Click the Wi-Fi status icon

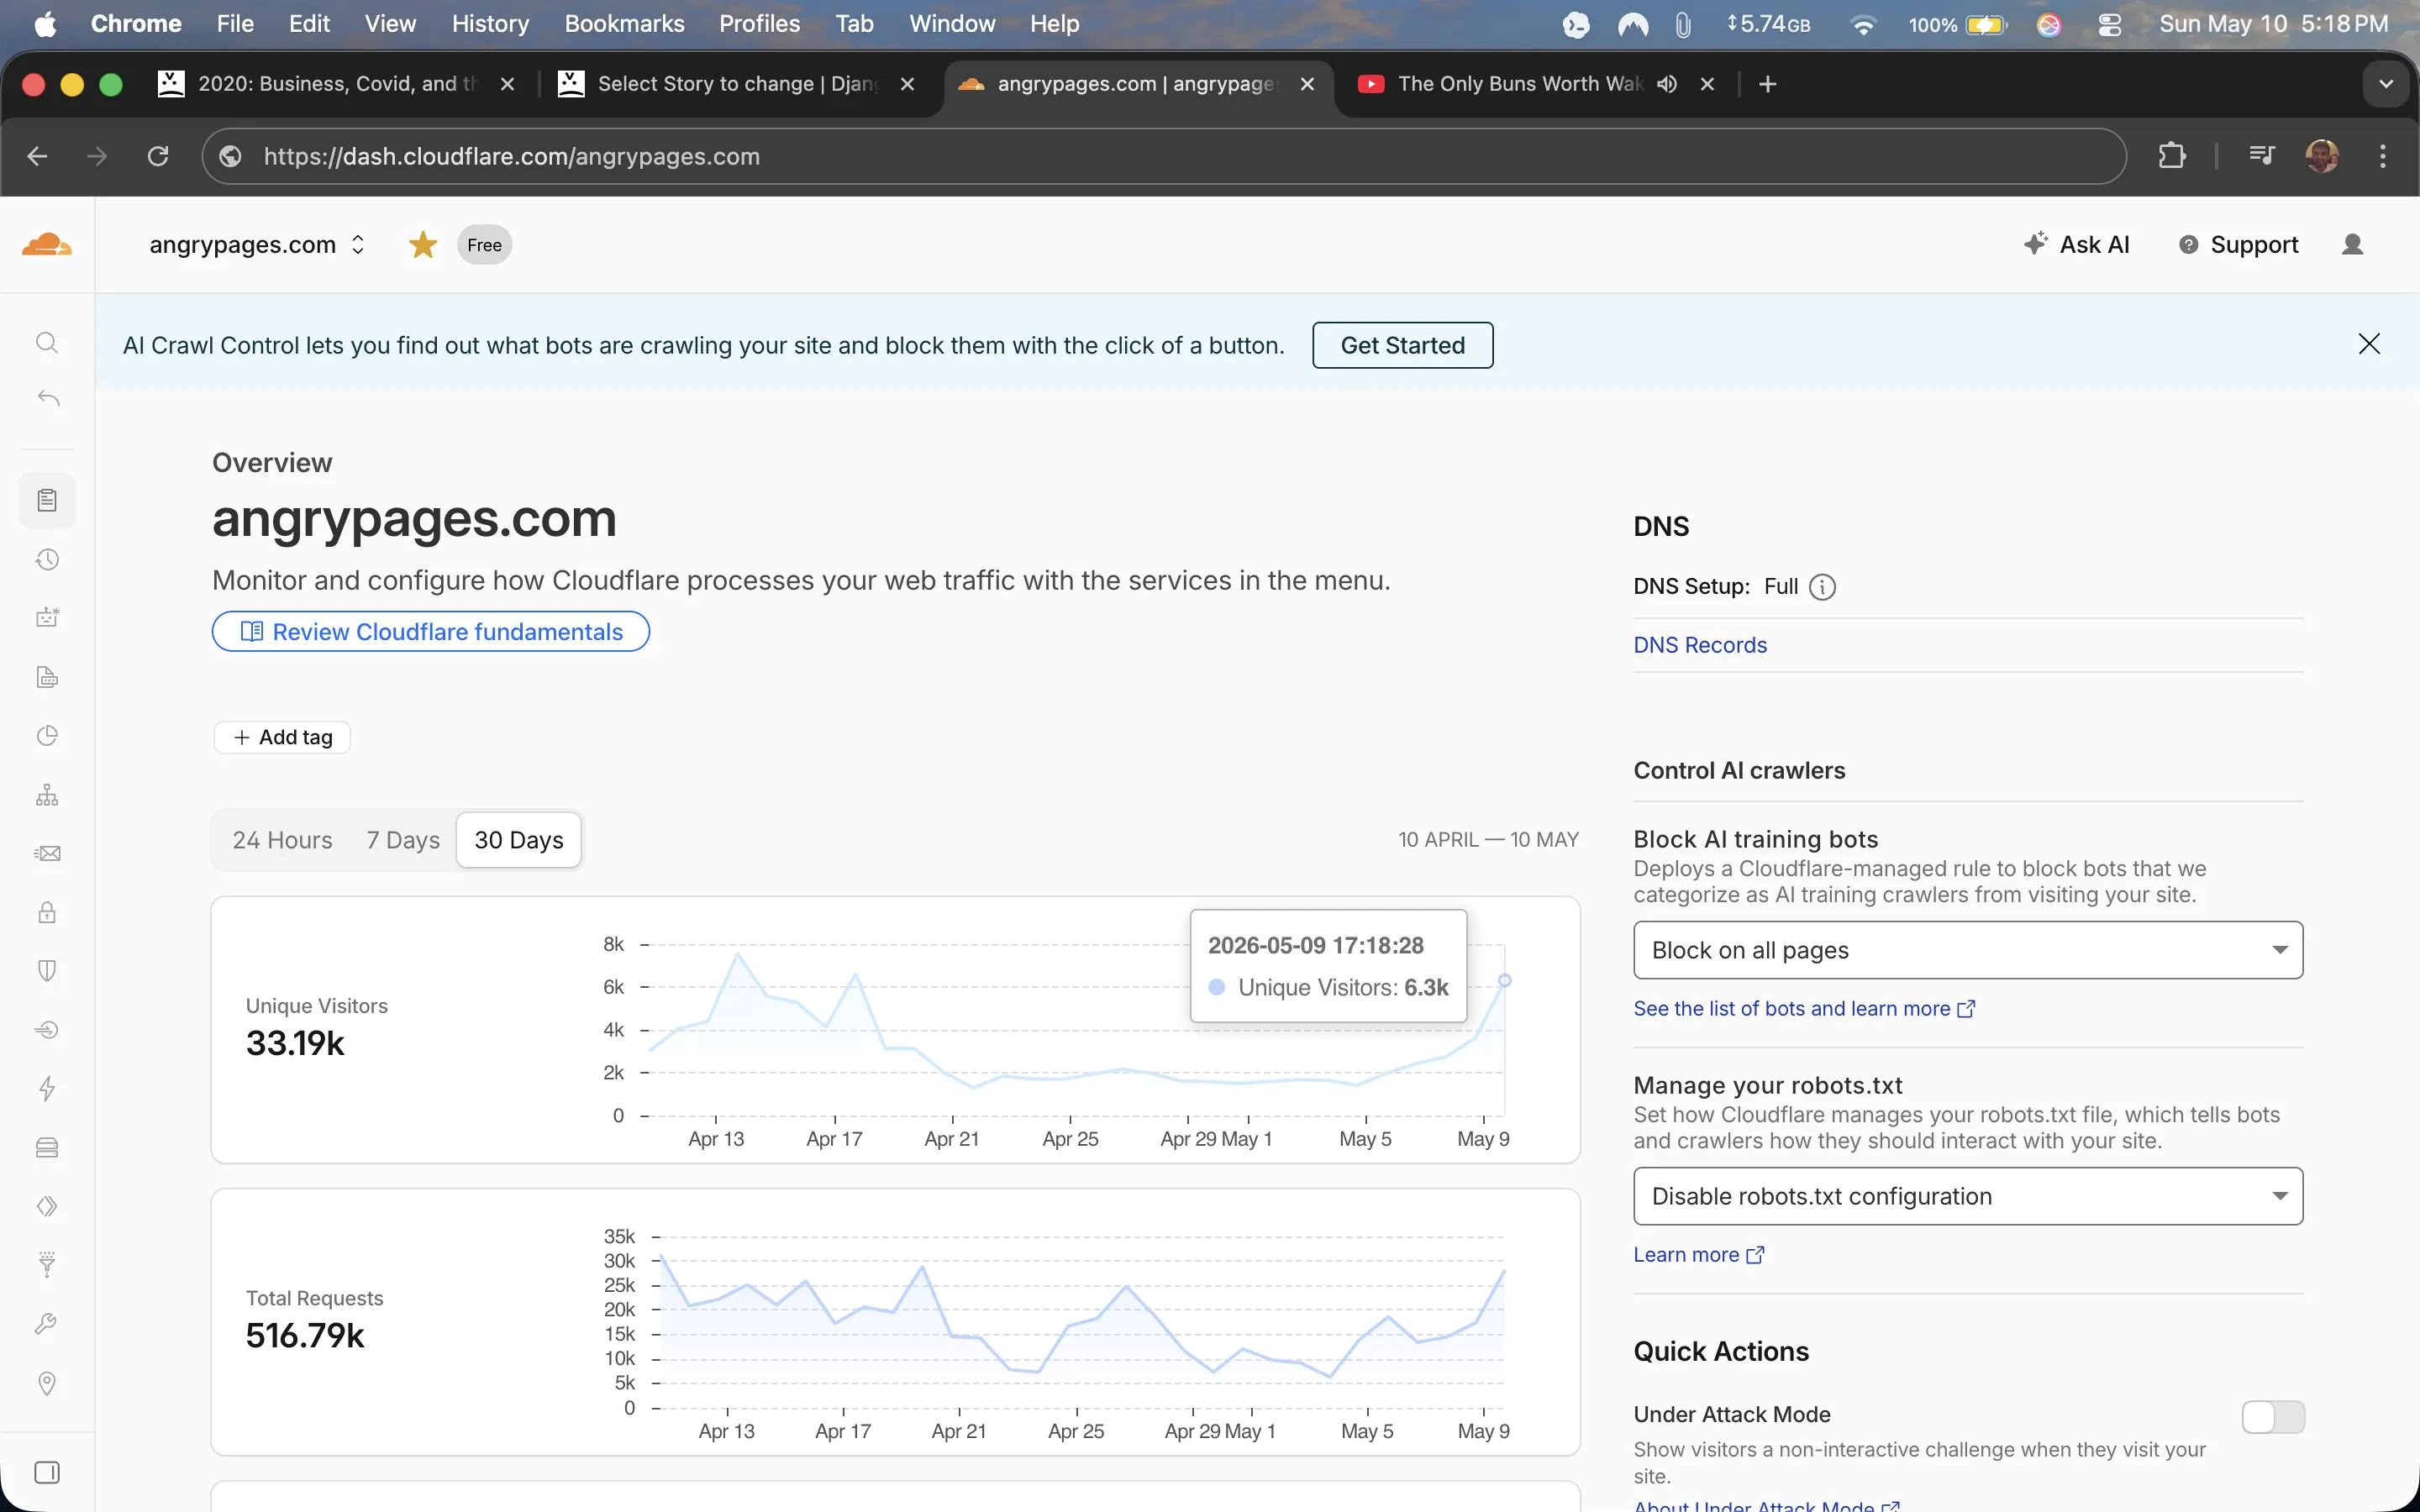pos(1862,24)
